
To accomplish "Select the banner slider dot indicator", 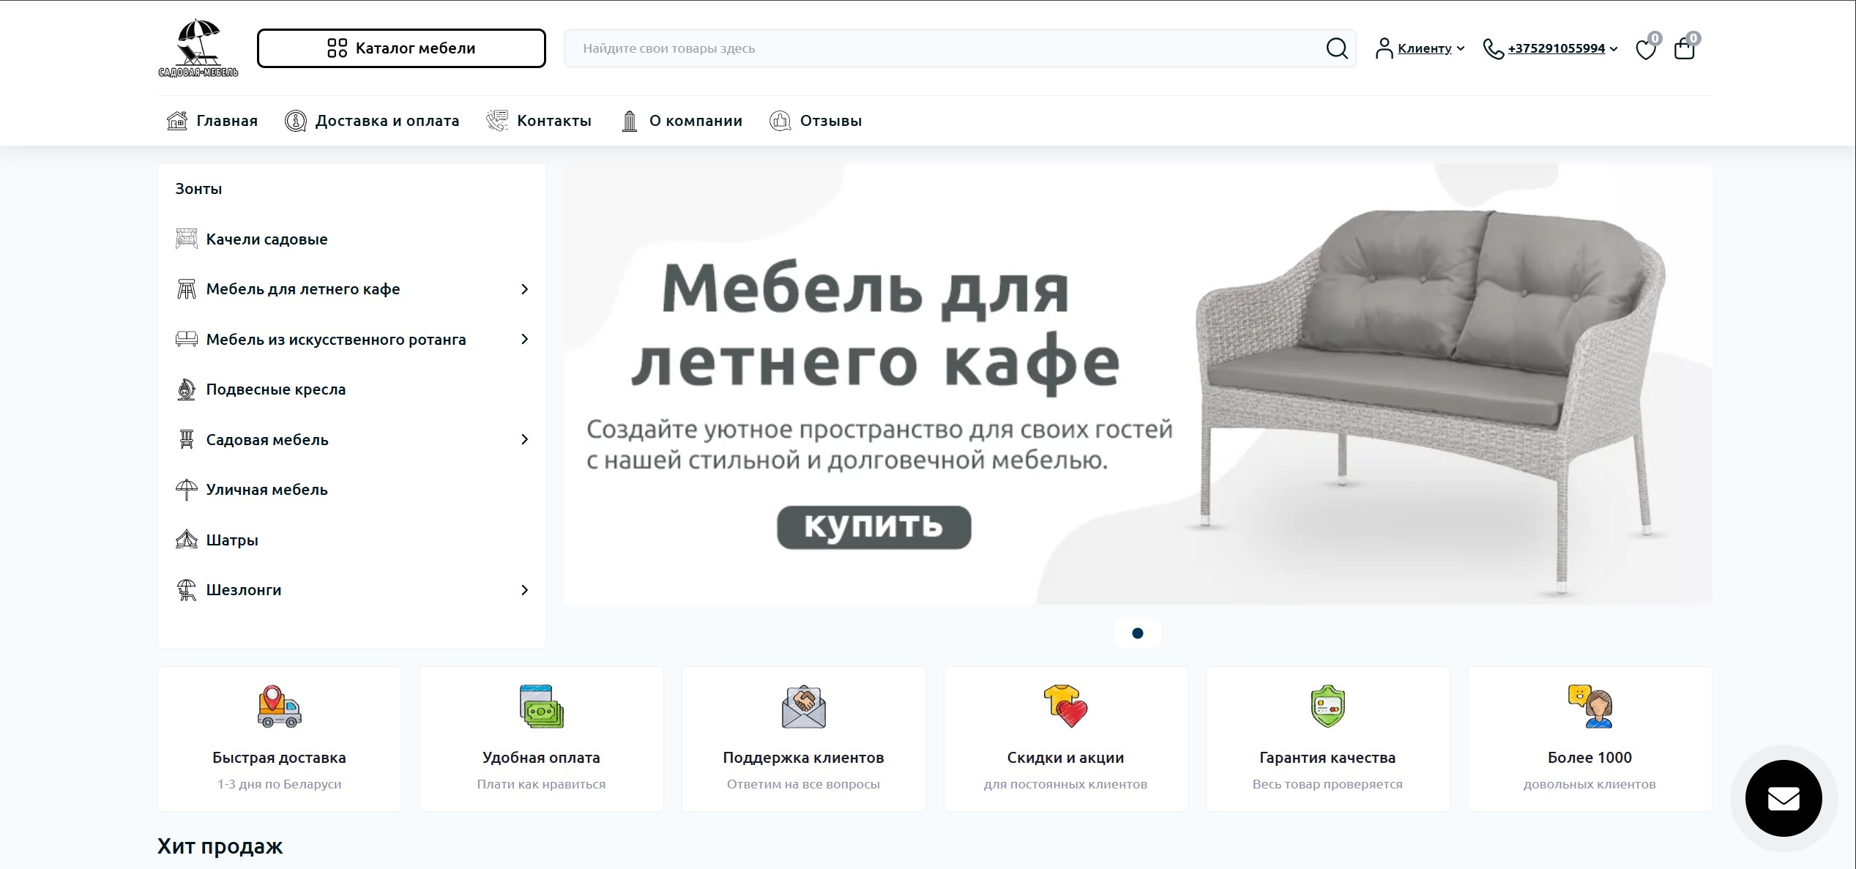I will [1137, 633].
